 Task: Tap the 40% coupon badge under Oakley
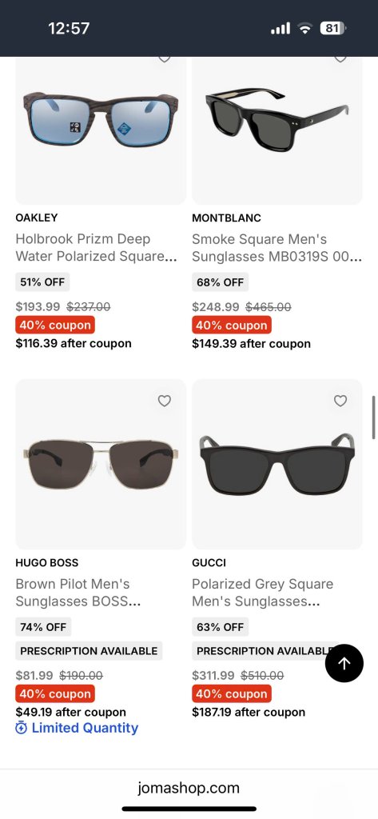tap(55, 325)
